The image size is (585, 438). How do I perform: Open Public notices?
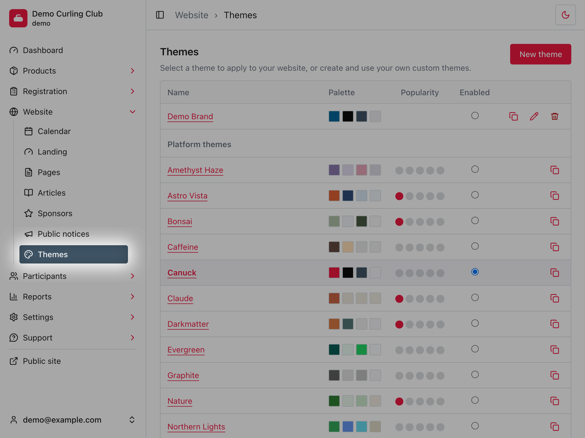click(74, 234)
